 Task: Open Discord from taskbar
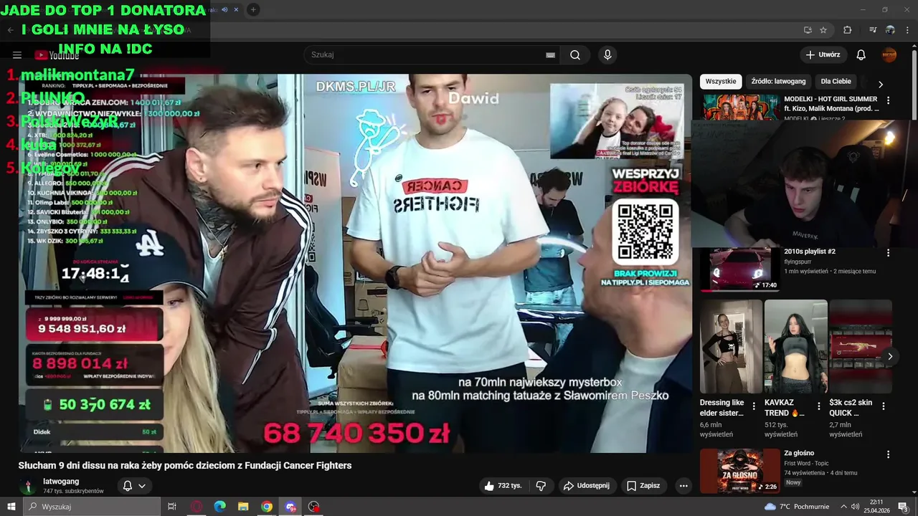point(290,507)
